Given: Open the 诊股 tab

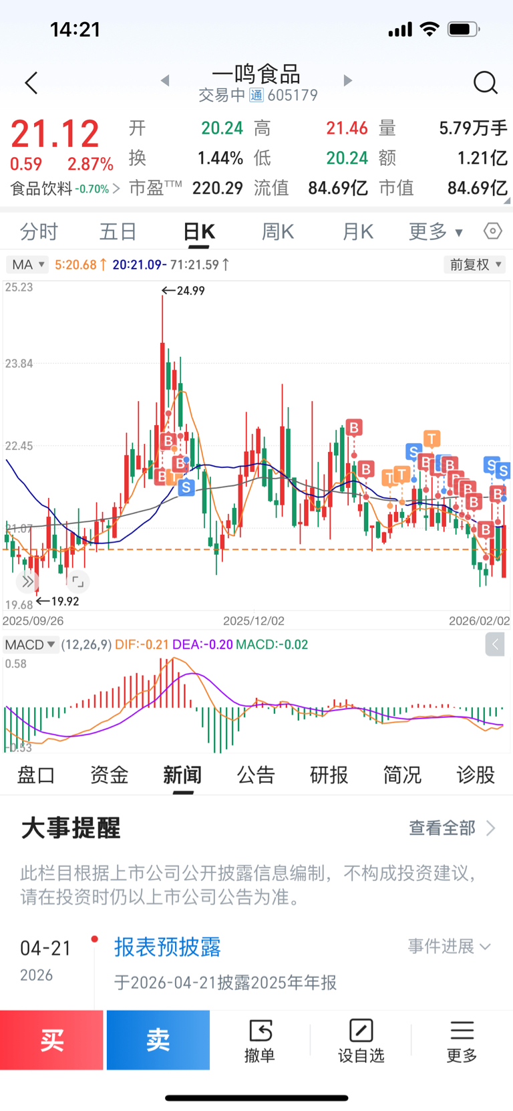Looking at the screenshot, I should coord(476,775).
